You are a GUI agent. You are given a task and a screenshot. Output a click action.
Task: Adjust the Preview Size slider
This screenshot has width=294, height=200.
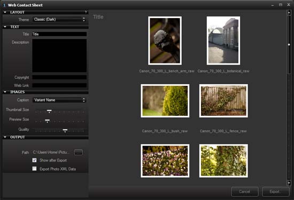coord(48,121)
